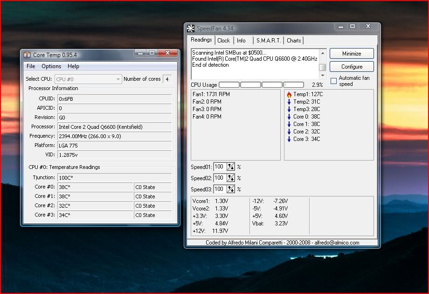Maximize the SpeedFan window
This screenshot has width=429, height=294.
click(x=353, y=26)
